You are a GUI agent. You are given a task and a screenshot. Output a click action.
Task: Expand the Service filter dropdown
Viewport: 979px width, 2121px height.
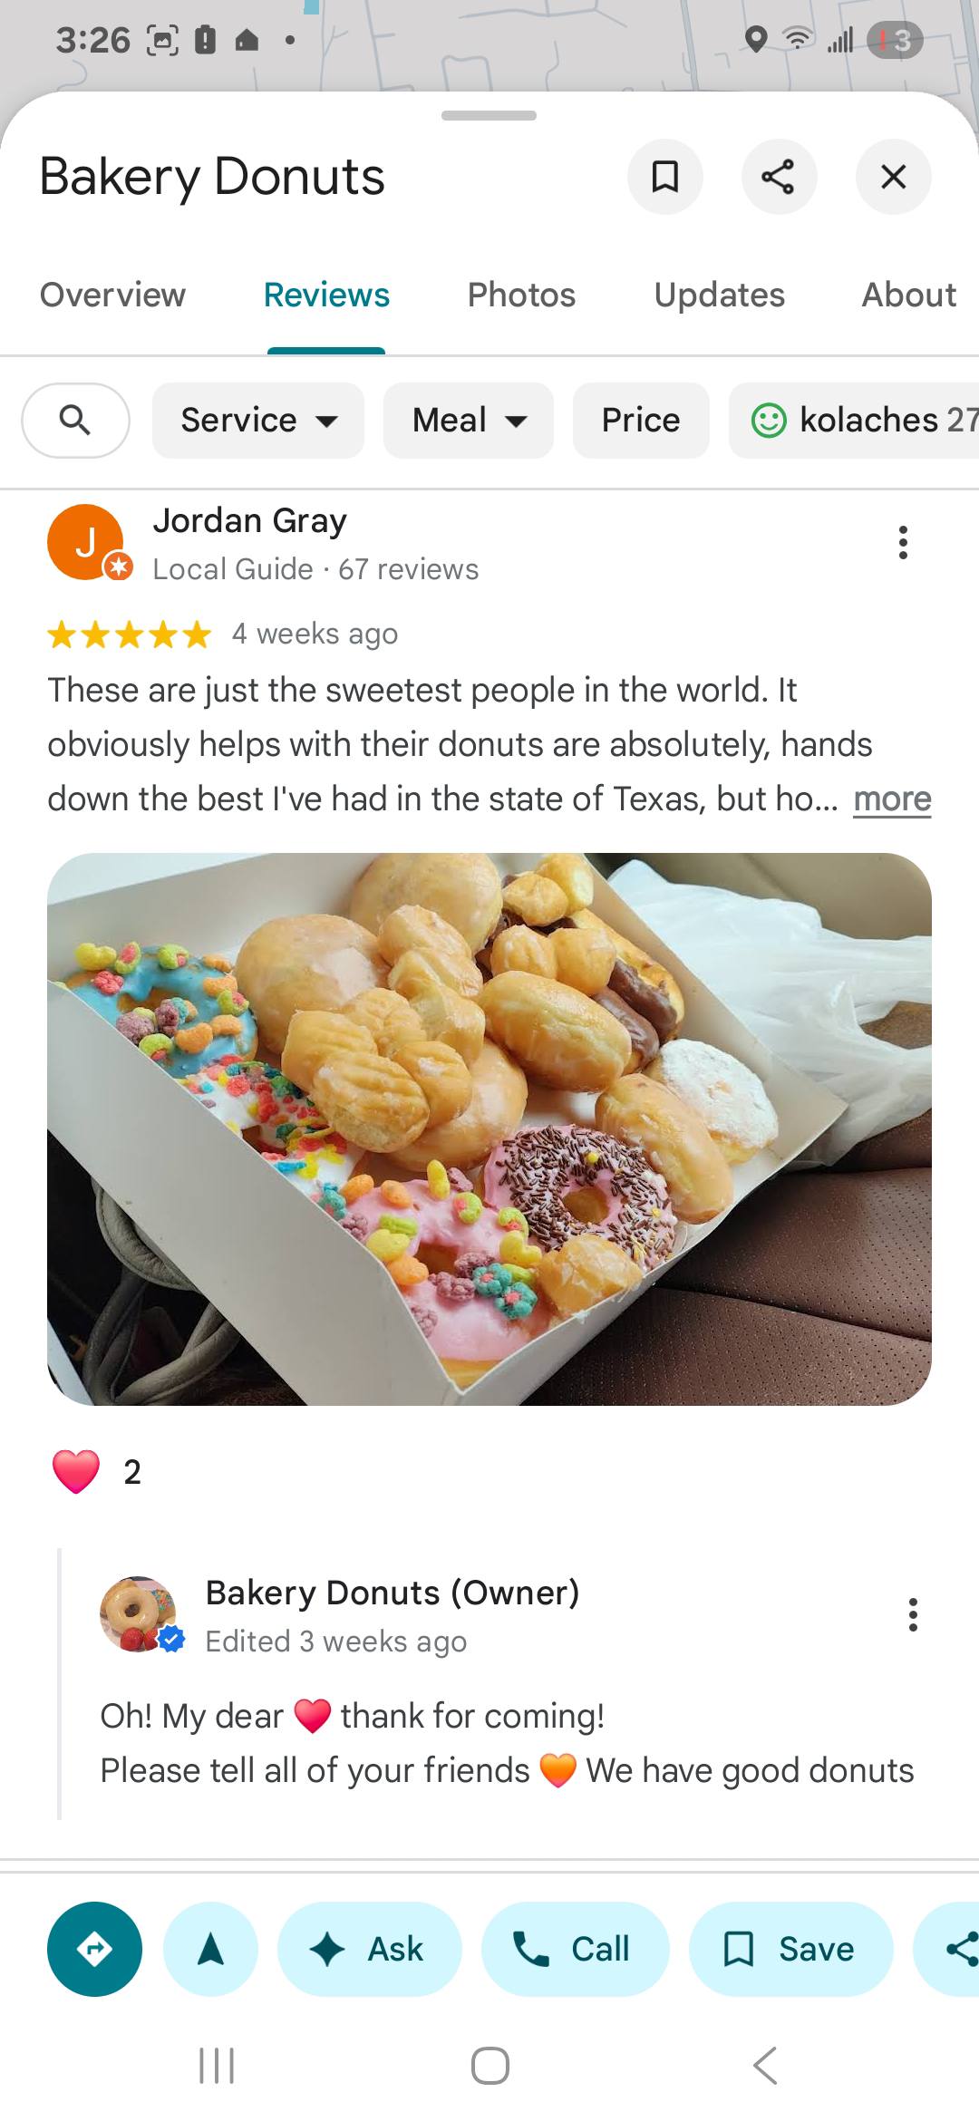pyautogui.click(x=258, y=421)
